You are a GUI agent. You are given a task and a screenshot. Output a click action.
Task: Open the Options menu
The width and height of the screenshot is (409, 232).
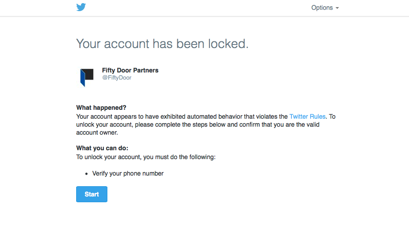(325, 8)
